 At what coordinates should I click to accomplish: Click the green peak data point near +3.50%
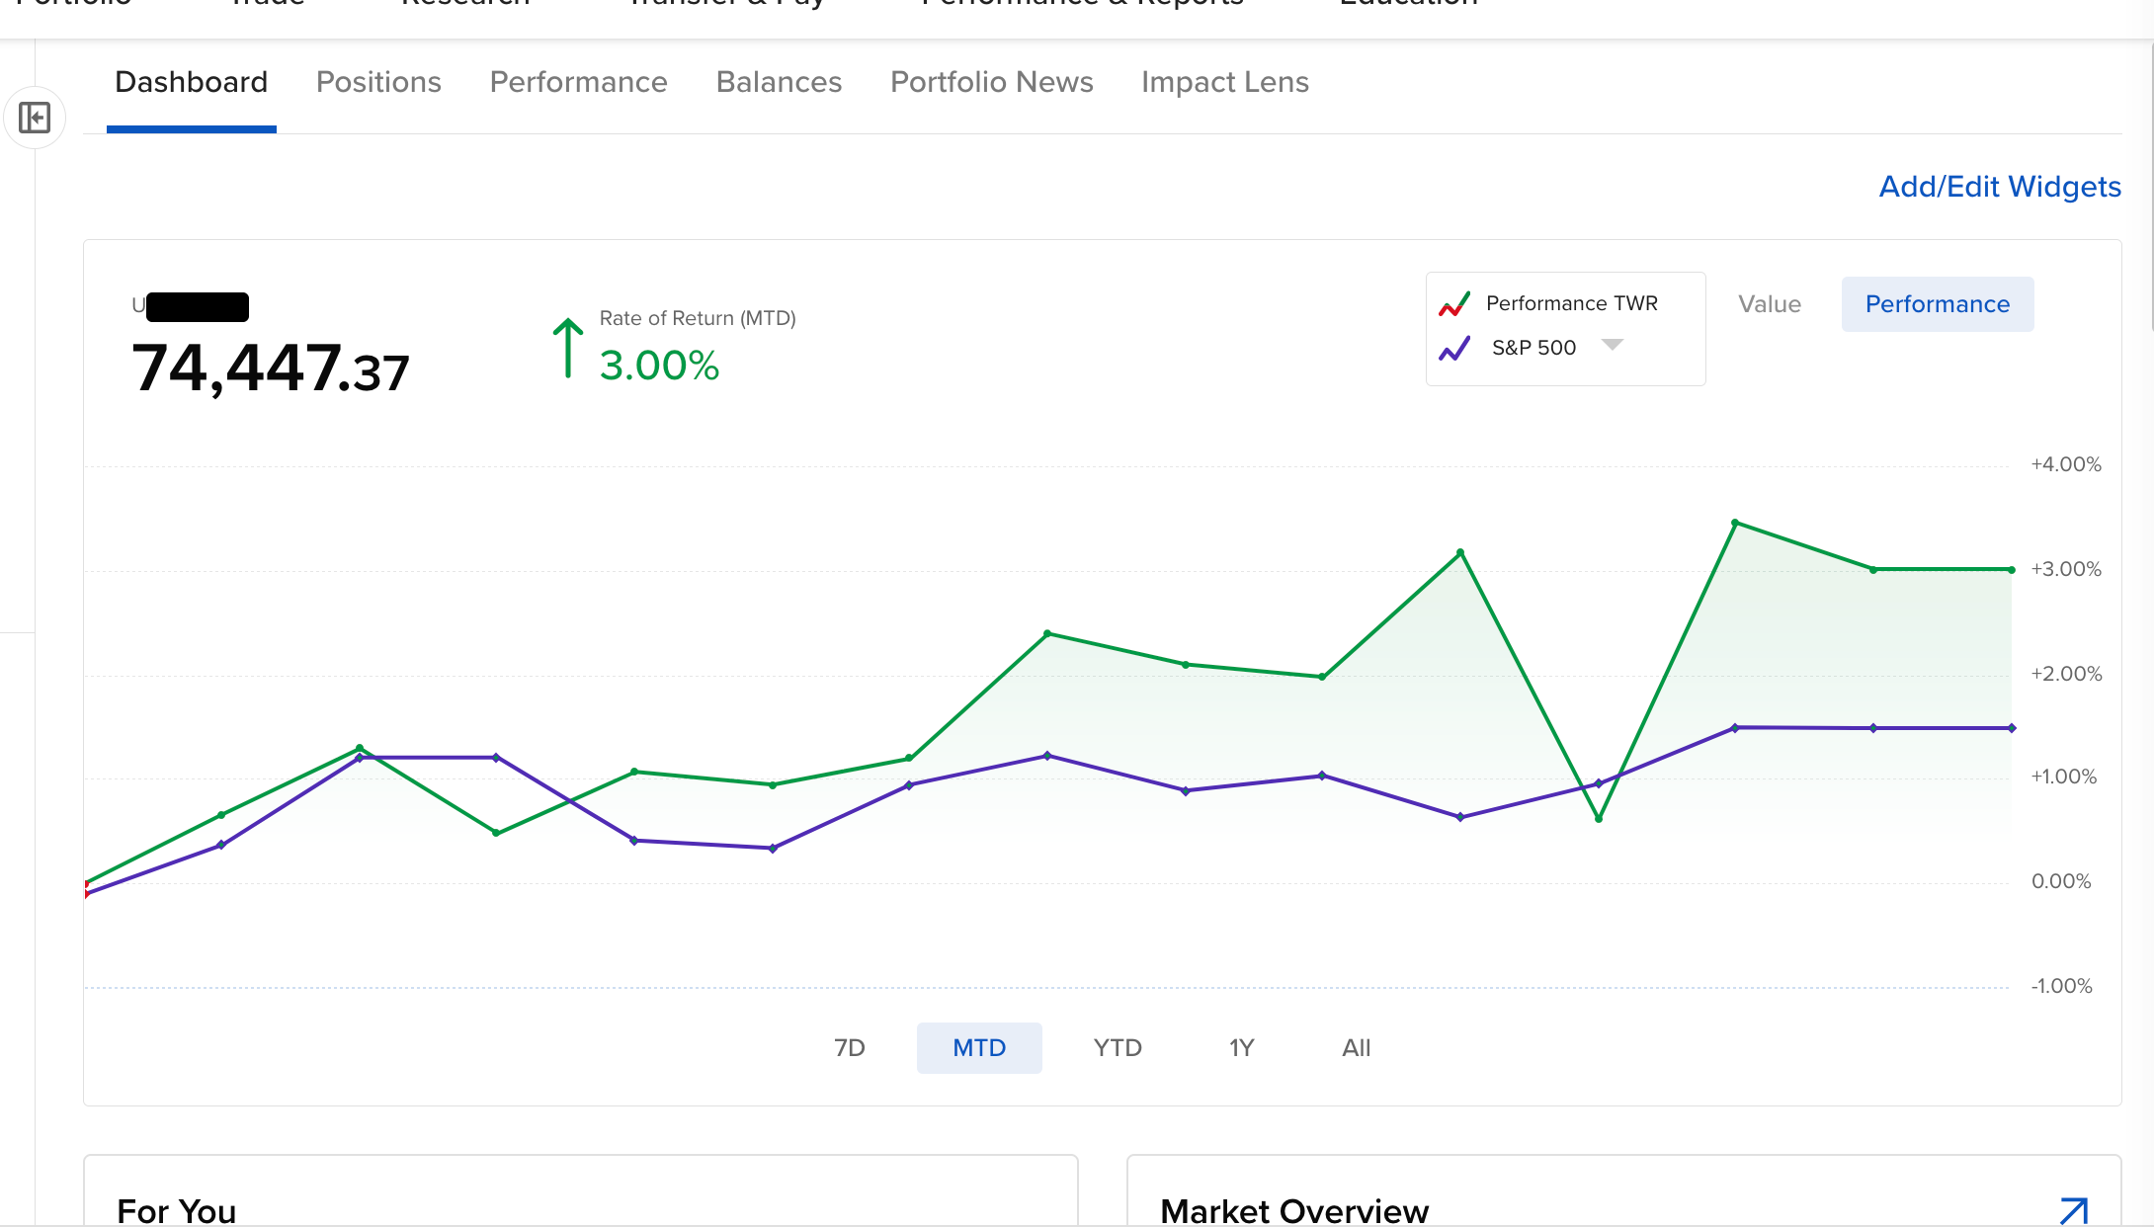point(1735,523)
